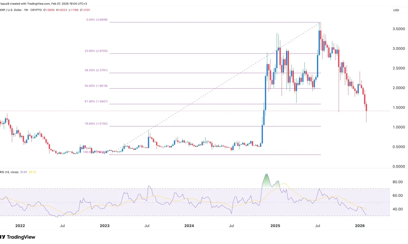Click the TradingView logo
The image size is (408, 244).
(x=18, y=237)
